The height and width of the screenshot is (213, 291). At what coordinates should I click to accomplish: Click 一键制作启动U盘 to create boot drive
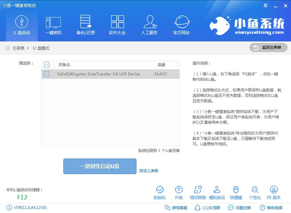(99, 166)
